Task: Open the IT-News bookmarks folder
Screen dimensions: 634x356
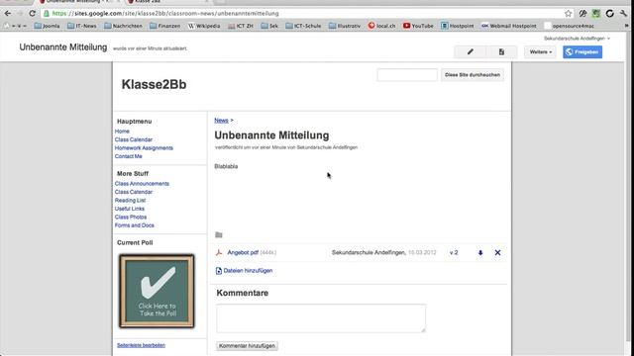Action: tap(82, 26)
